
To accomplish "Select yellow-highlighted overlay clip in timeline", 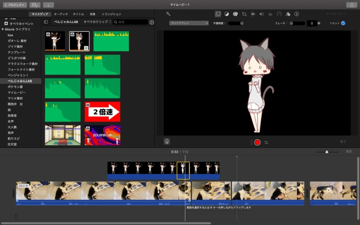I will (x=183, y=171).
